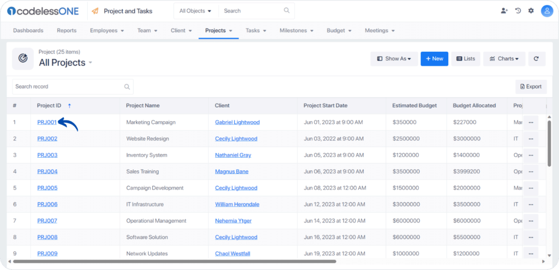Open client Nehemia Ytger link
Image resolution: width=559 pixels, height=270 pixels.
coord(233,220)
